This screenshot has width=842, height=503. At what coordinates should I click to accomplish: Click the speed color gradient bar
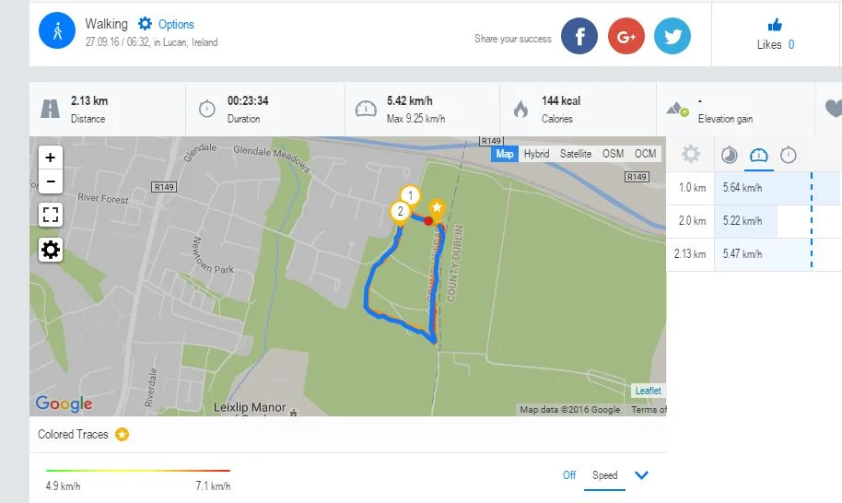(138, 471)
